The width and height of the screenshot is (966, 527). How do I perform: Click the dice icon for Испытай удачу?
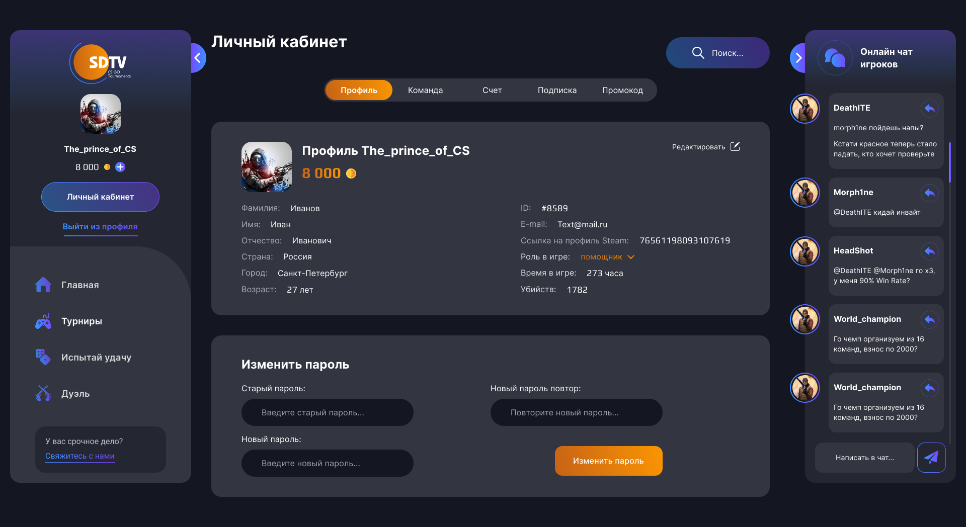coord(43,357)
